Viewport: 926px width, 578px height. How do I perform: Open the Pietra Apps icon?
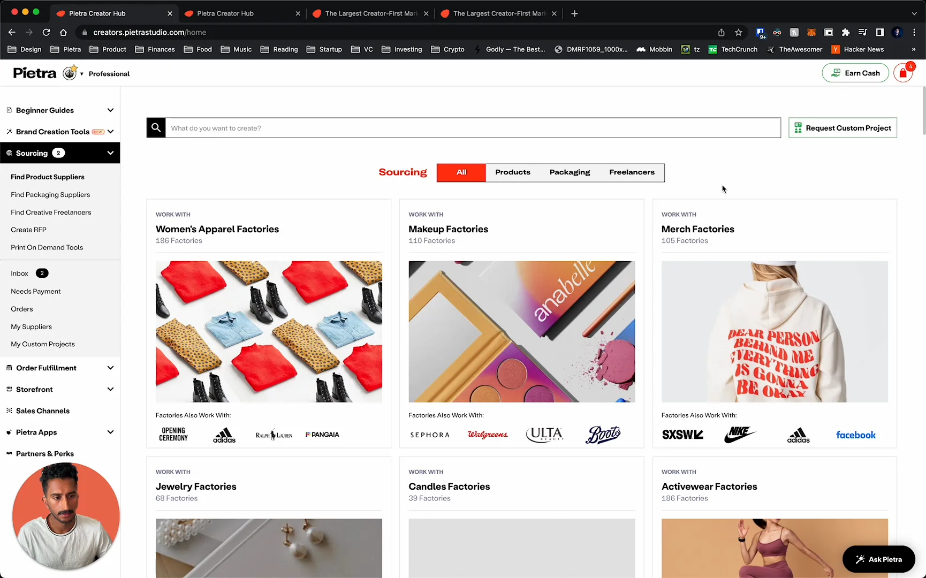9,432
